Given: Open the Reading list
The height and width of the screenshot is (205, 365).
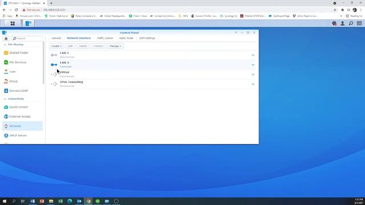Looking at the screenshot, I should click(x=354, y=16).
